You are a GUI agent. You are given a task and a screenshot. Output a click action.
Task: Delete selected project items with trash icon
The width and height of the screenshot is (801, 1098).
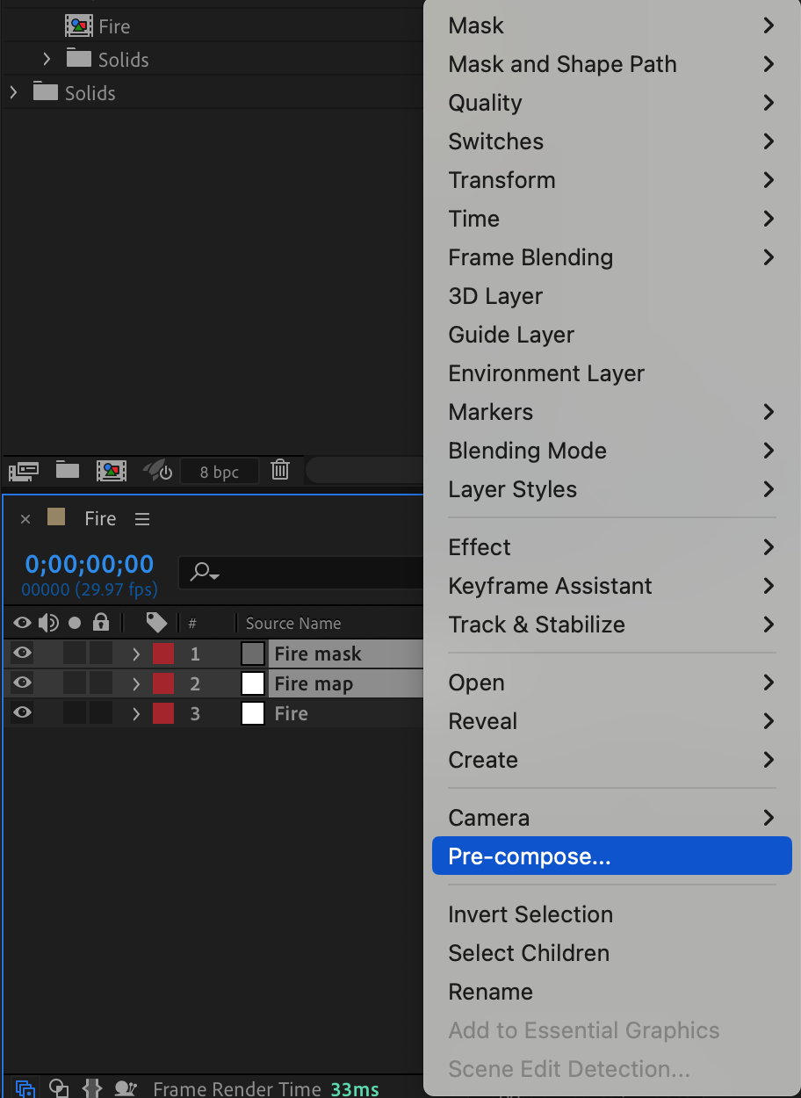coord(280,470)
